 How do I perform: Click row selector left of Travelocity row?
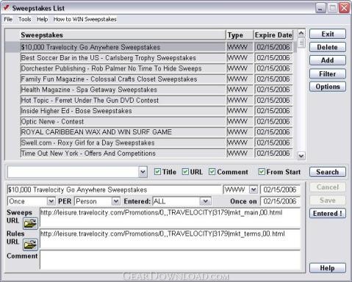[x=12, y=47]
